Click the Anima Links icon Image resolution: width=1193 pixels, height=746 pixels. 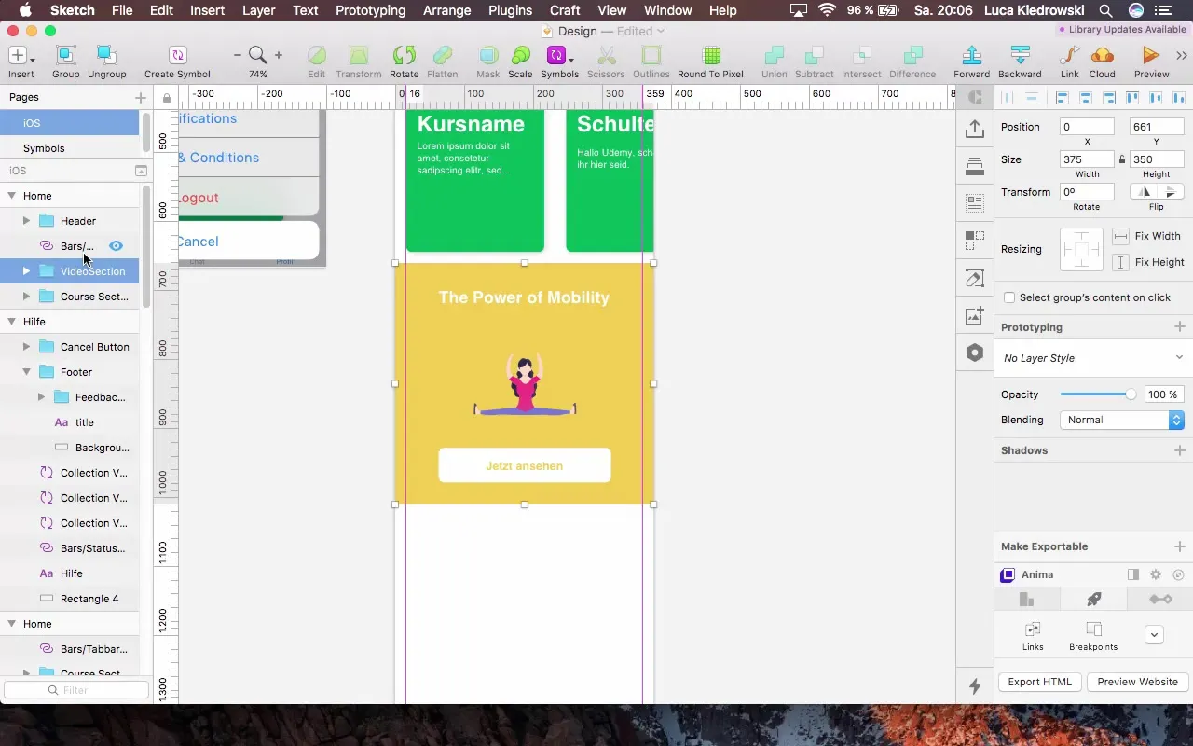coord(1032,629)
